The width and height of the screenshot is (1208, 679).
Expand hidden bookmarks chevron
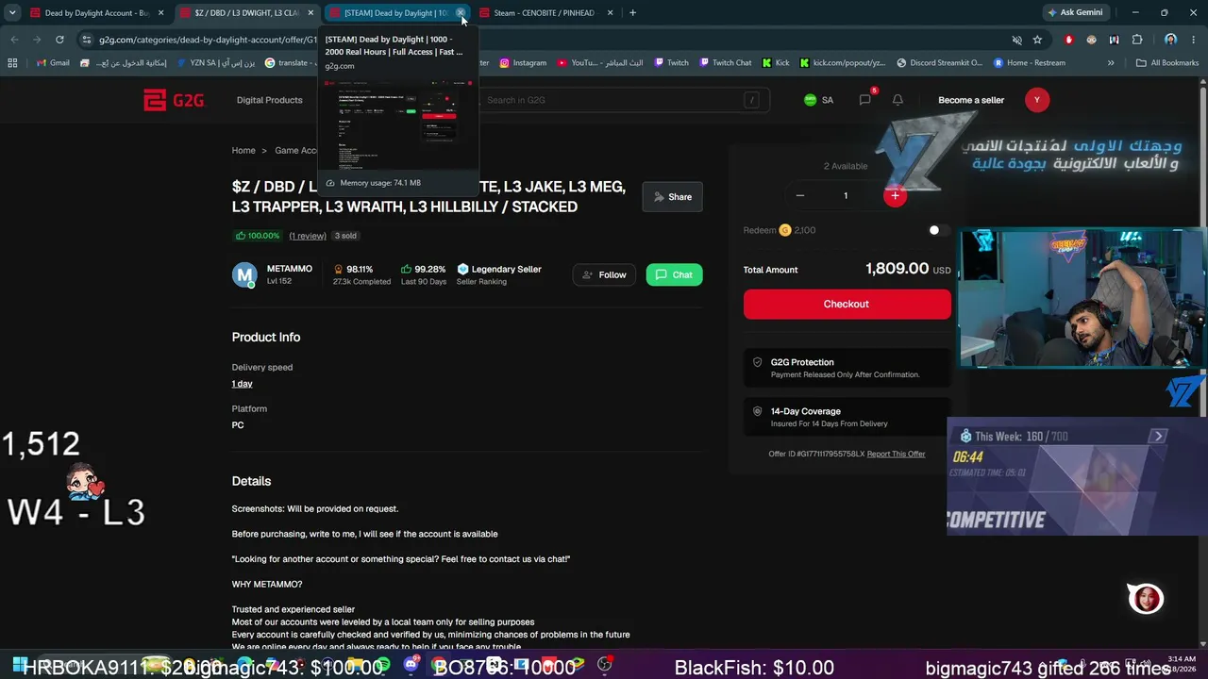tap(1111, 63)
